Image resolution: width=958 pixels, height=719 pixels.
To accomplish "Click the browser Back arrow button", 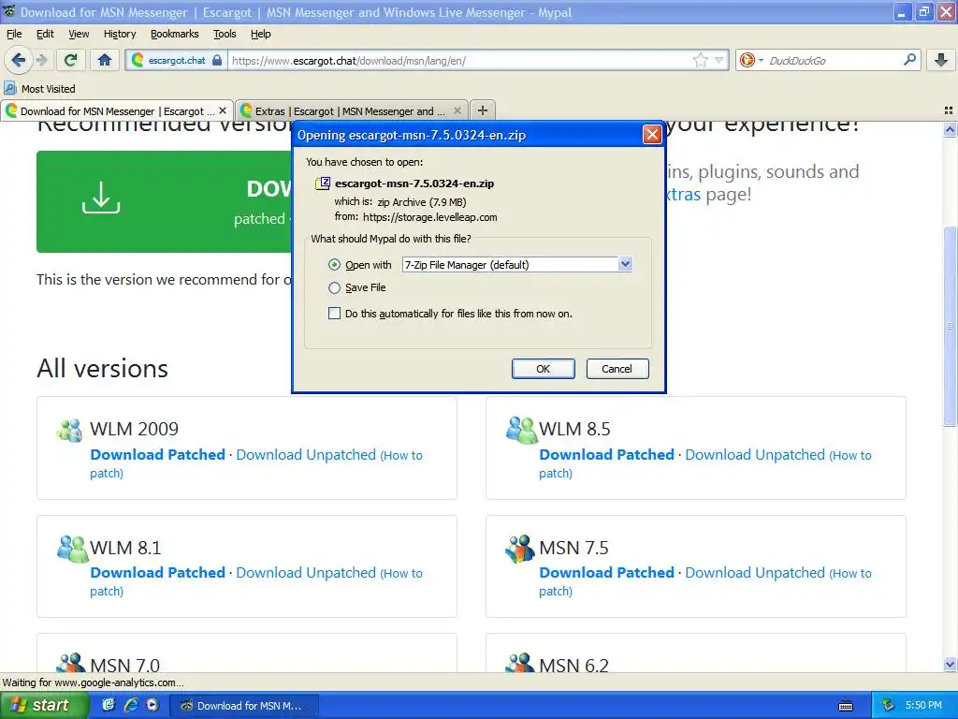I will (x=18, y=60).
